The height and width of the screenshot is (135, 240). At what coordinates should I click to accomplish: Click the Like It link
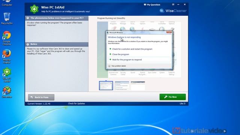[183, 103]
